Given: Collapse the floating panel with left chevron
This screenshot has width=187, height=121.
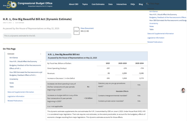Looking at the screenshot, I should 144,4.
